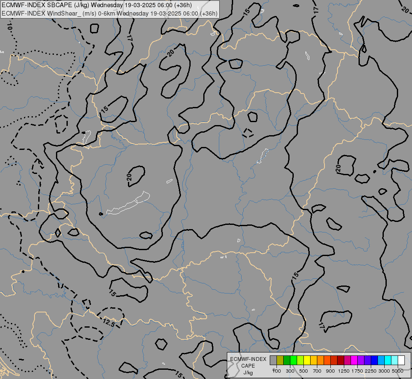Click the olive swatch in the CAPE legend
The width and height of the screenshot is (412, 379).
(280, 360)
